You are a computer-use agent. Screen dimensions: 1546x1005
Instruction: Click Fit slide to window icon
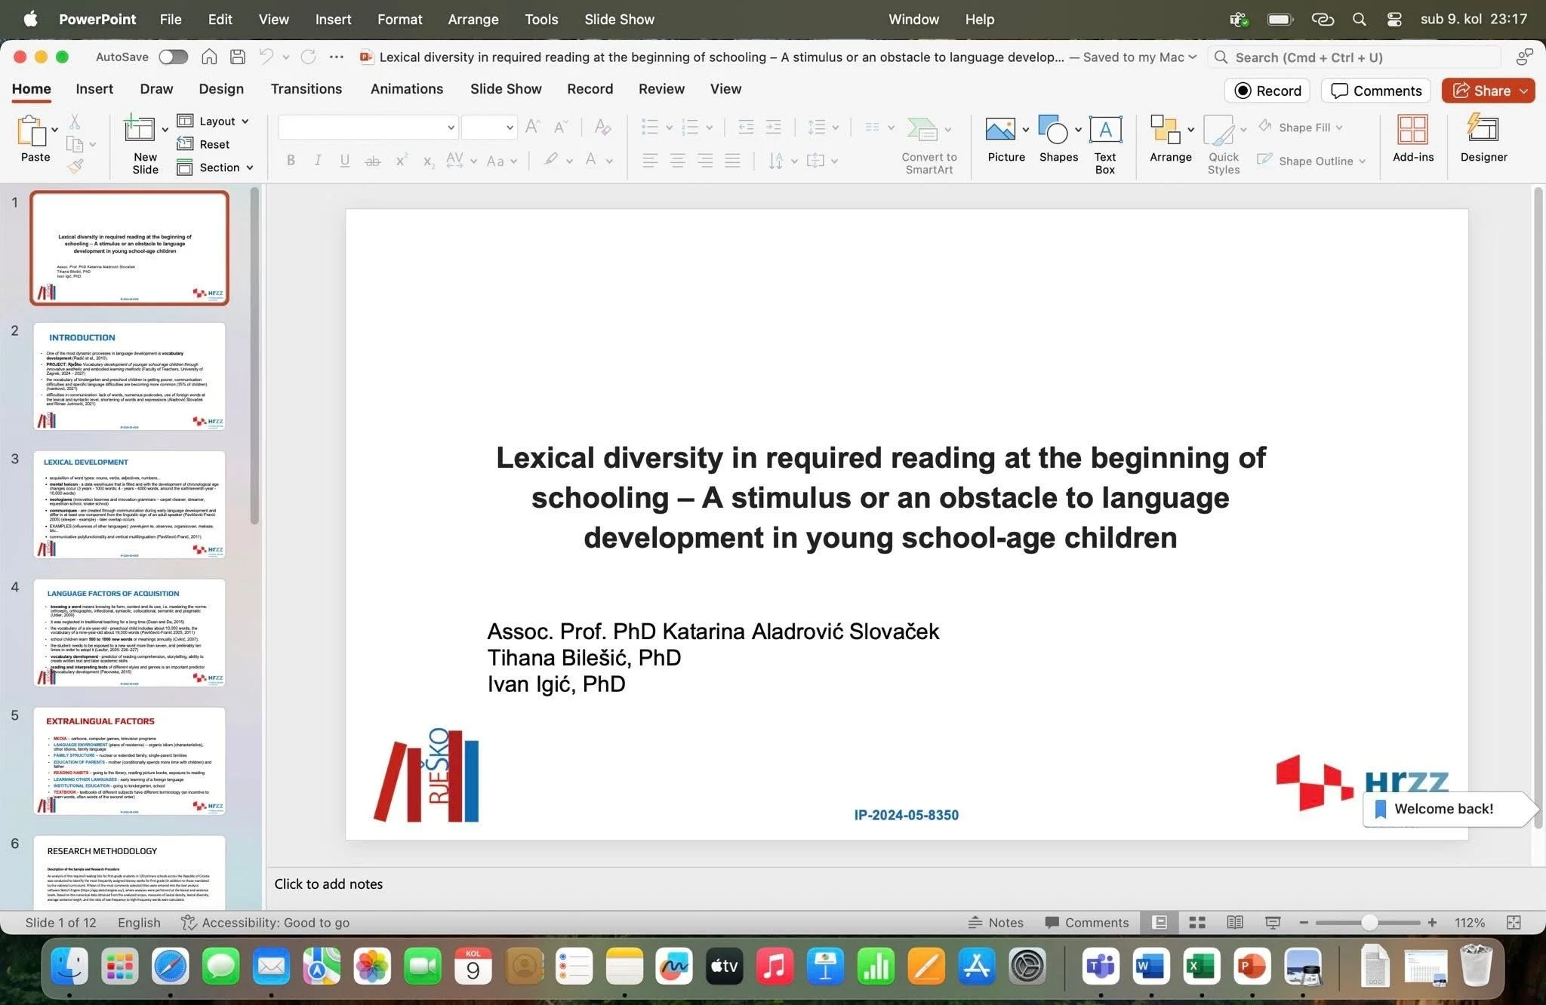(1513, 922)
